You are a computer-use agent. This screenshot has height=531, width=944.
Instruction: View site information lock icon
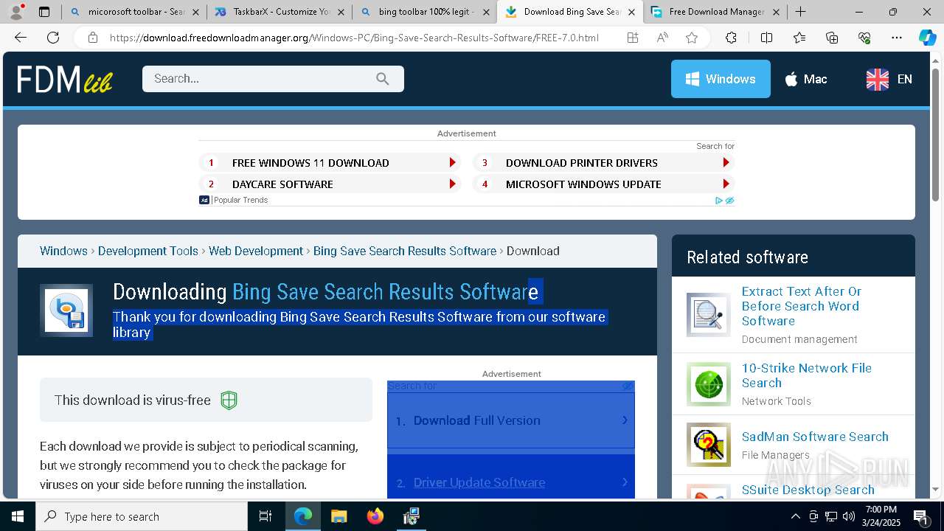point(92,38)
